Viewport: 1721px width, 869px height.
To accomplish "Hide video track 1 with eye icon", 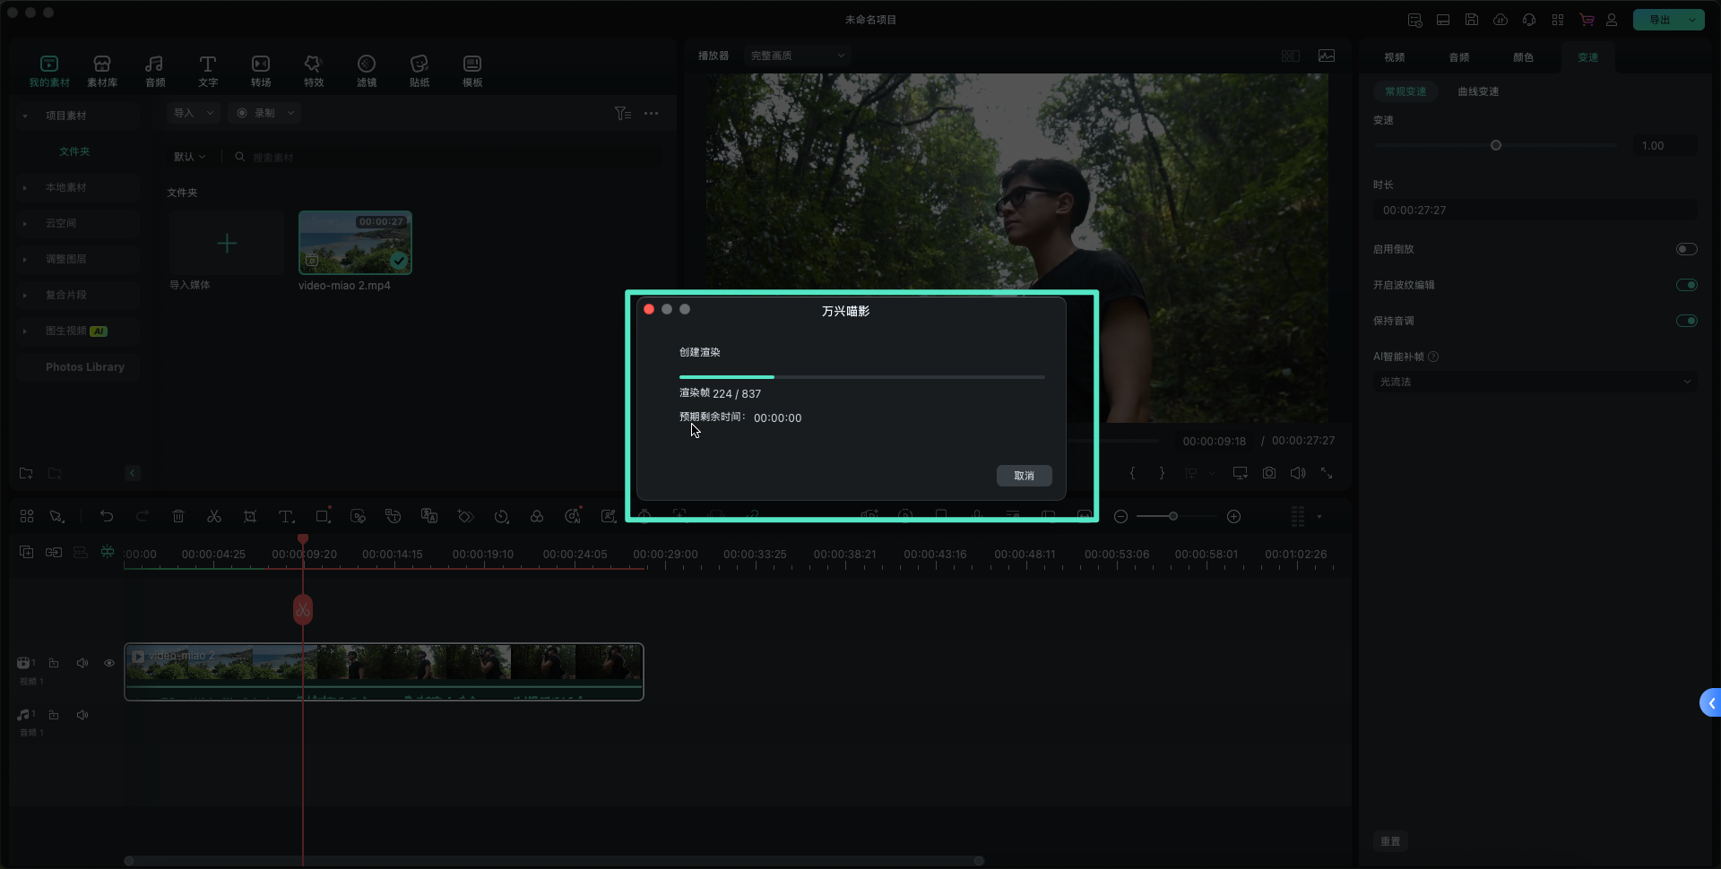I will click(109, 663).
